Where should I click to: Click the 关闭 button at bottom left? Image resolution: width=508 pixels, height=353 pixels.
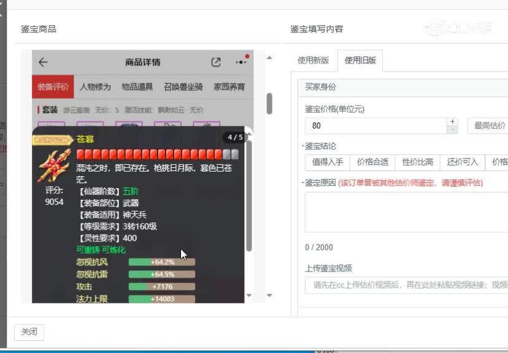29,332
